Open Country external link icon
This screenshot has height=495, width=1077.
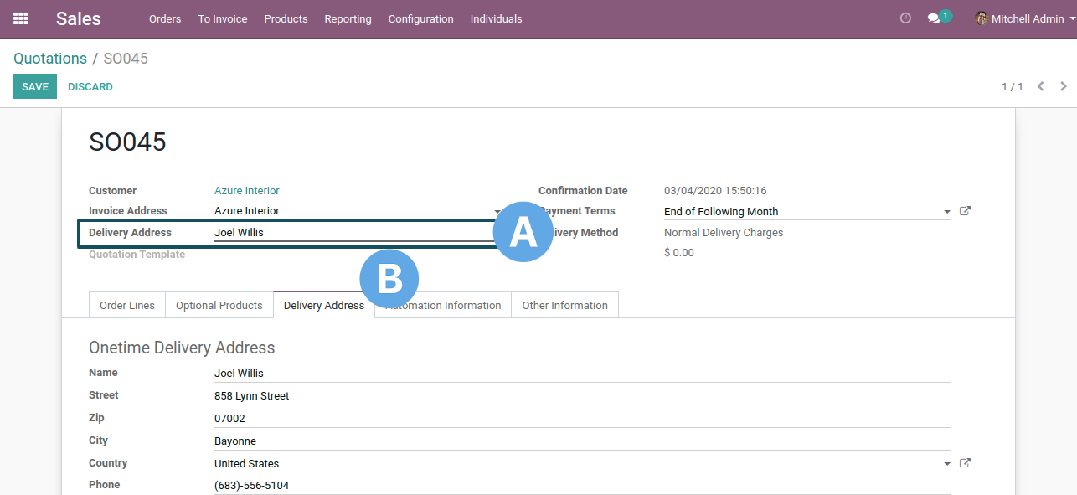pos(965,463)
